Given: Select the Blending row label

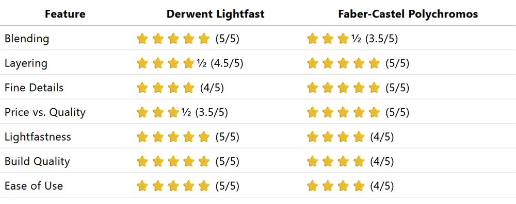Looking at the screenshot, I should [x=27, y=39].
